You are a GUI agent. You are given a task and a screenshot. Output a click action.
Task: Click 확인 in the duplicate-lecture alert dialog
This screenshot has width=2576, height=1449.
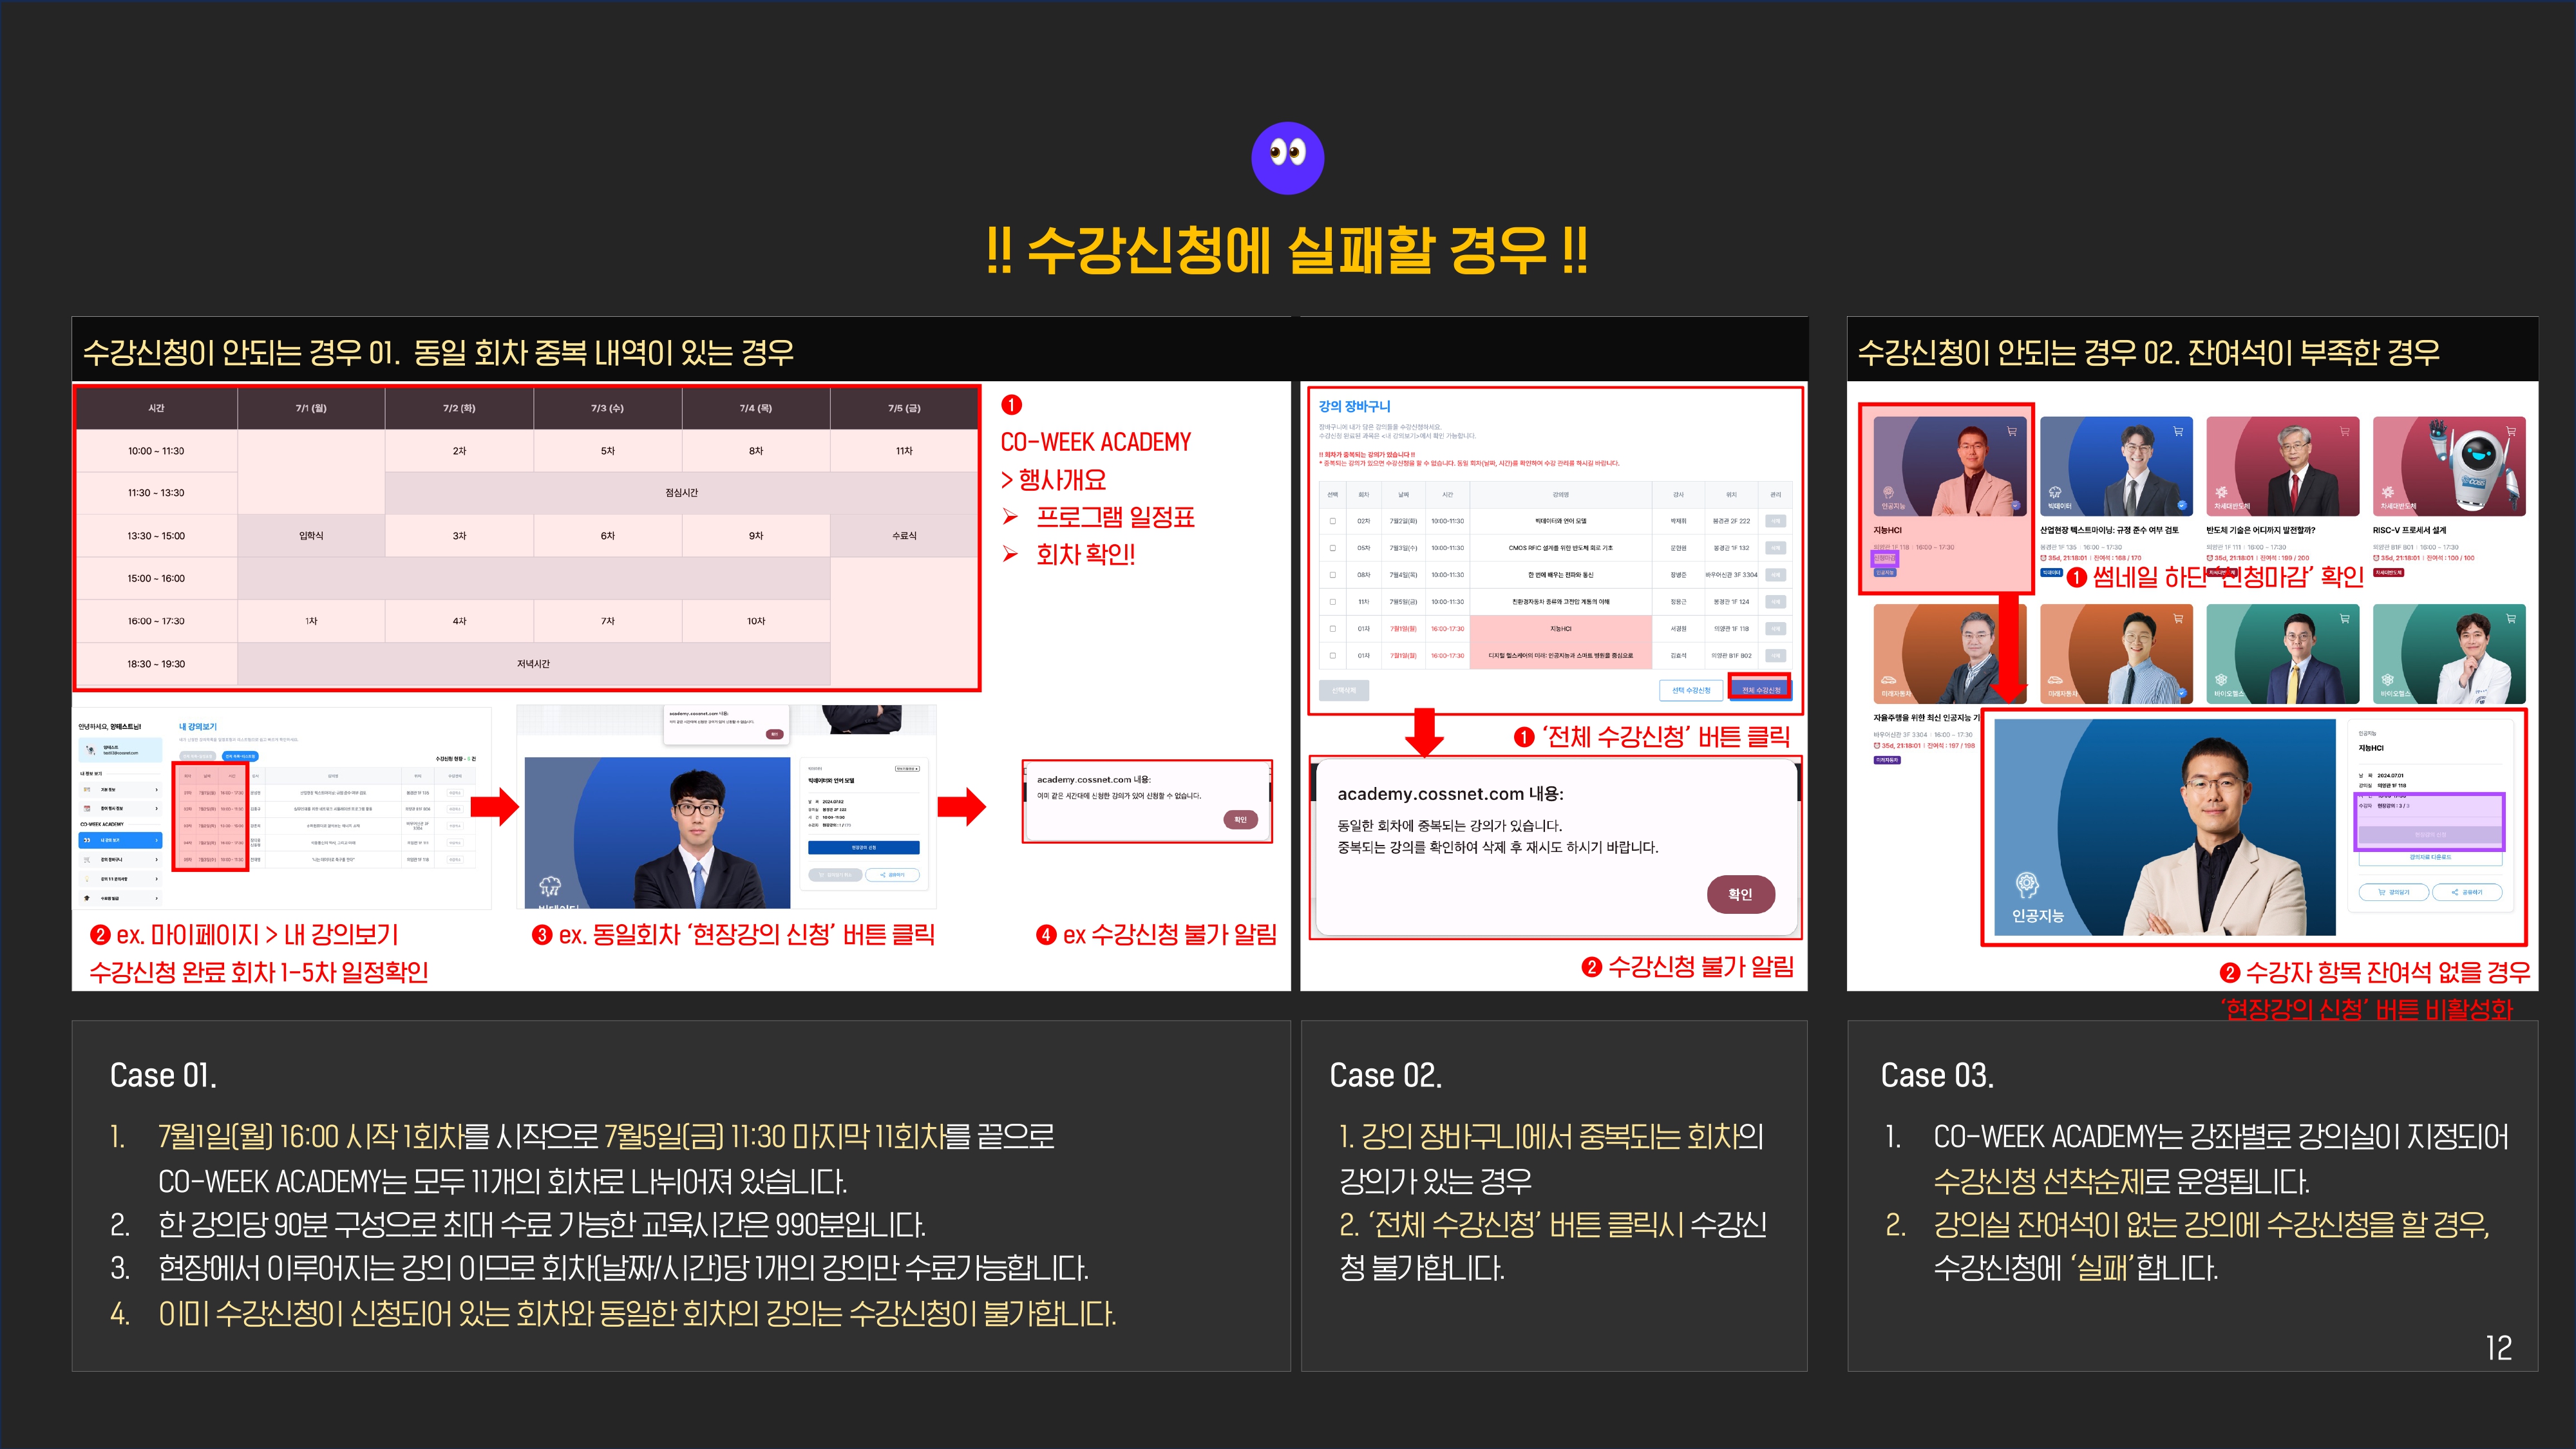(1740, 894)
